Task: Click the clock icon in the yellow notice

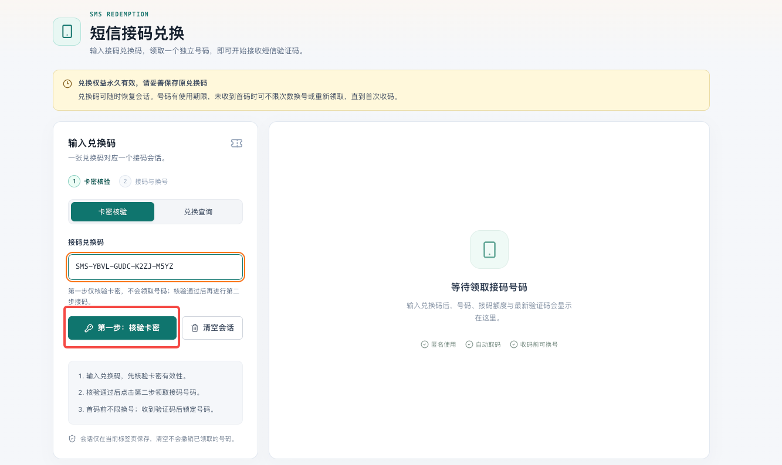Action: point(67,84)
